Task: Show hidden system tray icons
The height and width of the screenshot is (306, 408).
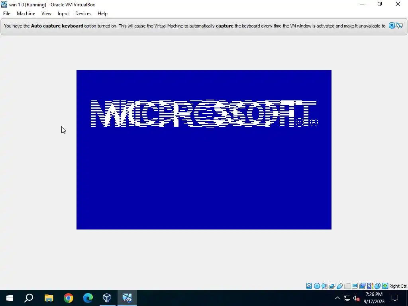Action: pos(337,298)
